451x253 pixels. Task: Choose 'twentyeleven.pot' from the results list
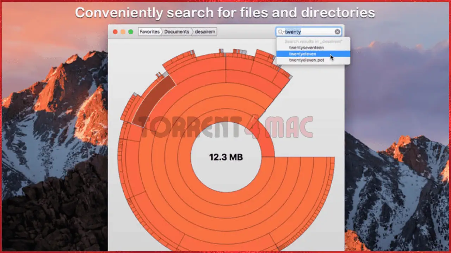pos(307,60)
